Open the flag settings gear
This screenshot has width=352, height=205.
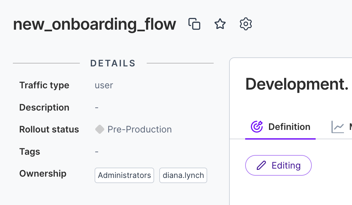246,24
